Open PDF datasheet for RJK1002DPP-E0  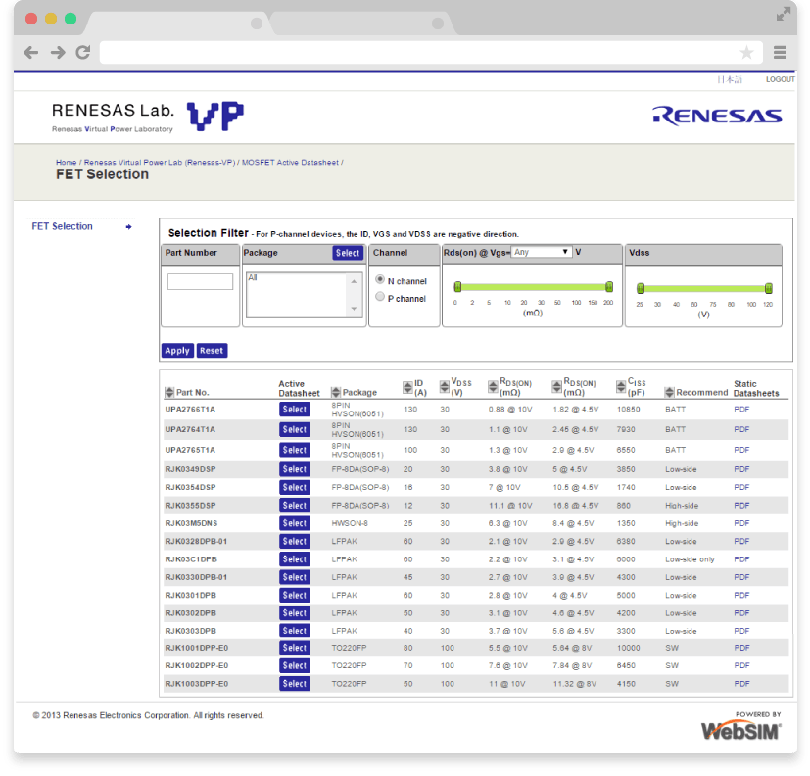point(741,665)
